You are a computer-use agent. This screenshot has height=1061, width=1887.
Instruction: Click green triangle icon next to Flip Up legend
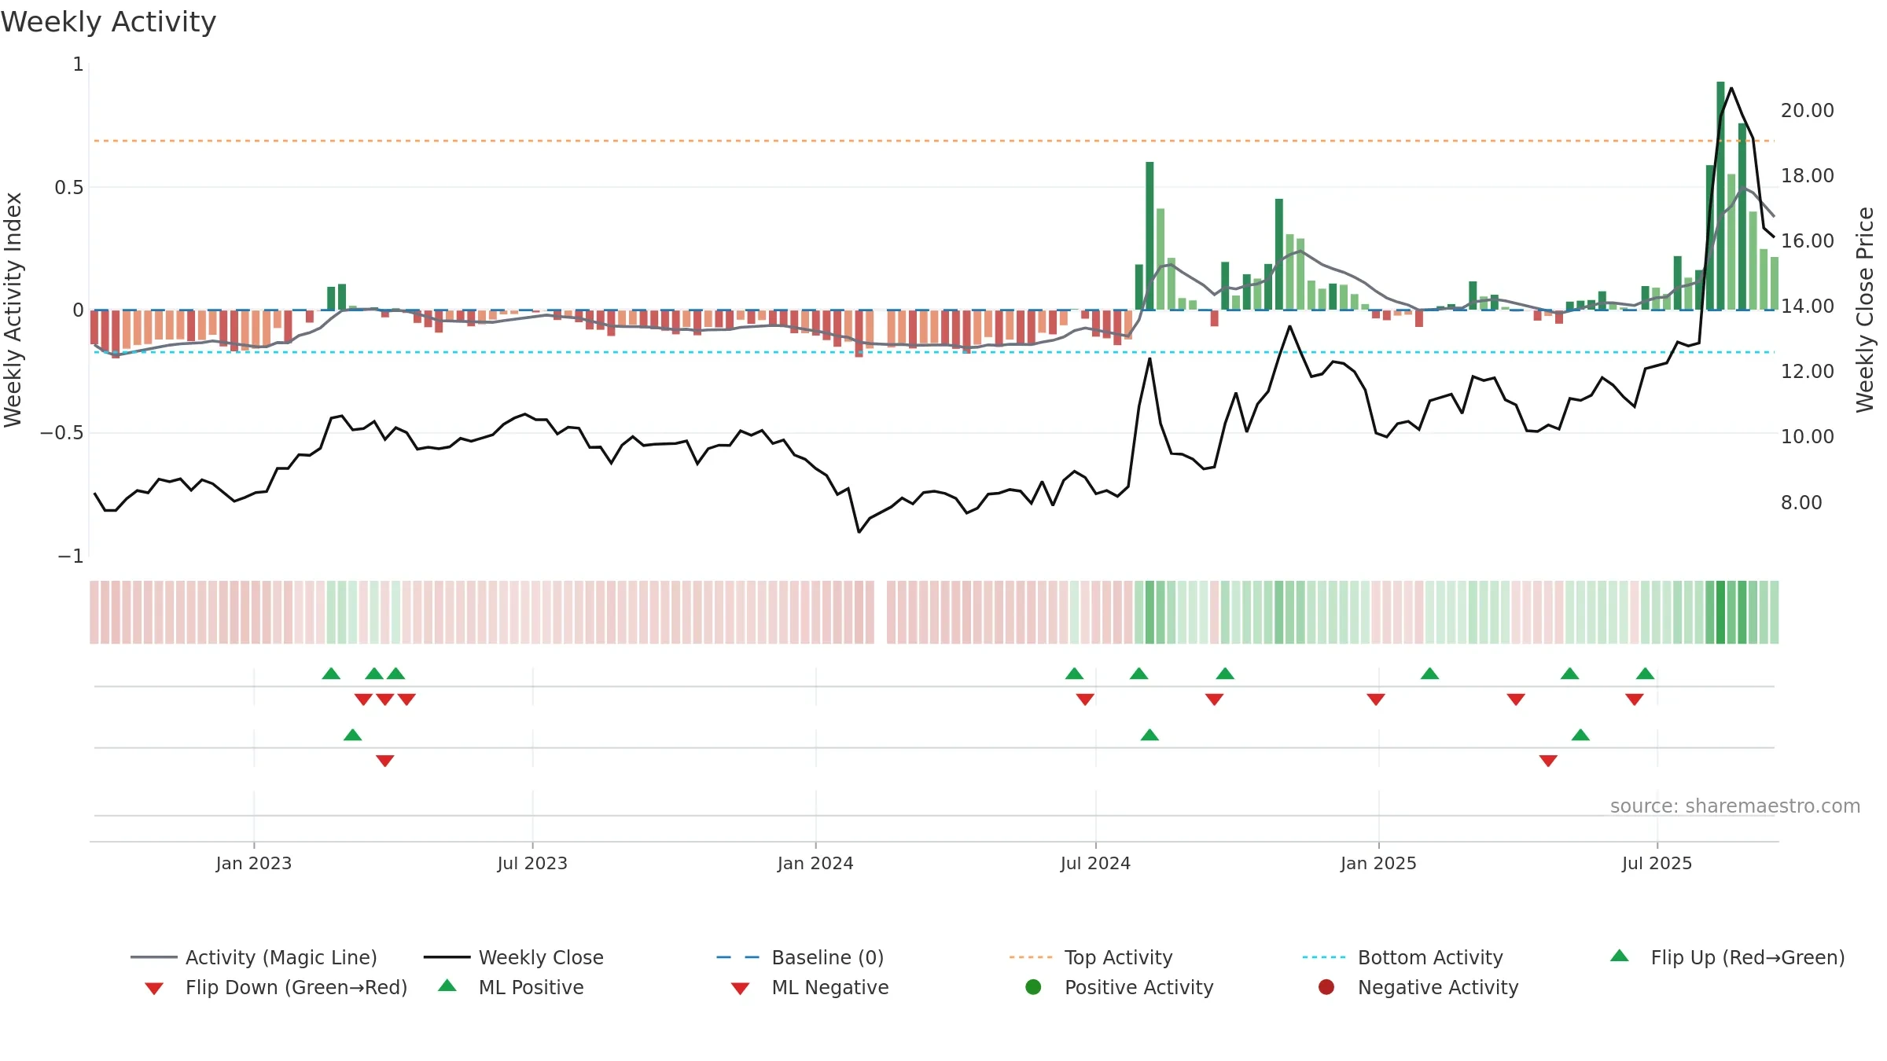pos(1620,956)
